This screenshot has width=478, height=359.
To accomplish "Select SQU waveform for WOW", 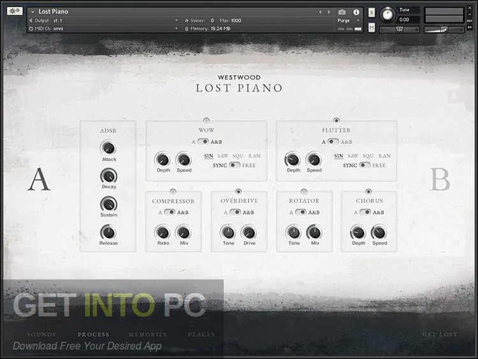I will pyautogui.click(x=238, y=156).
